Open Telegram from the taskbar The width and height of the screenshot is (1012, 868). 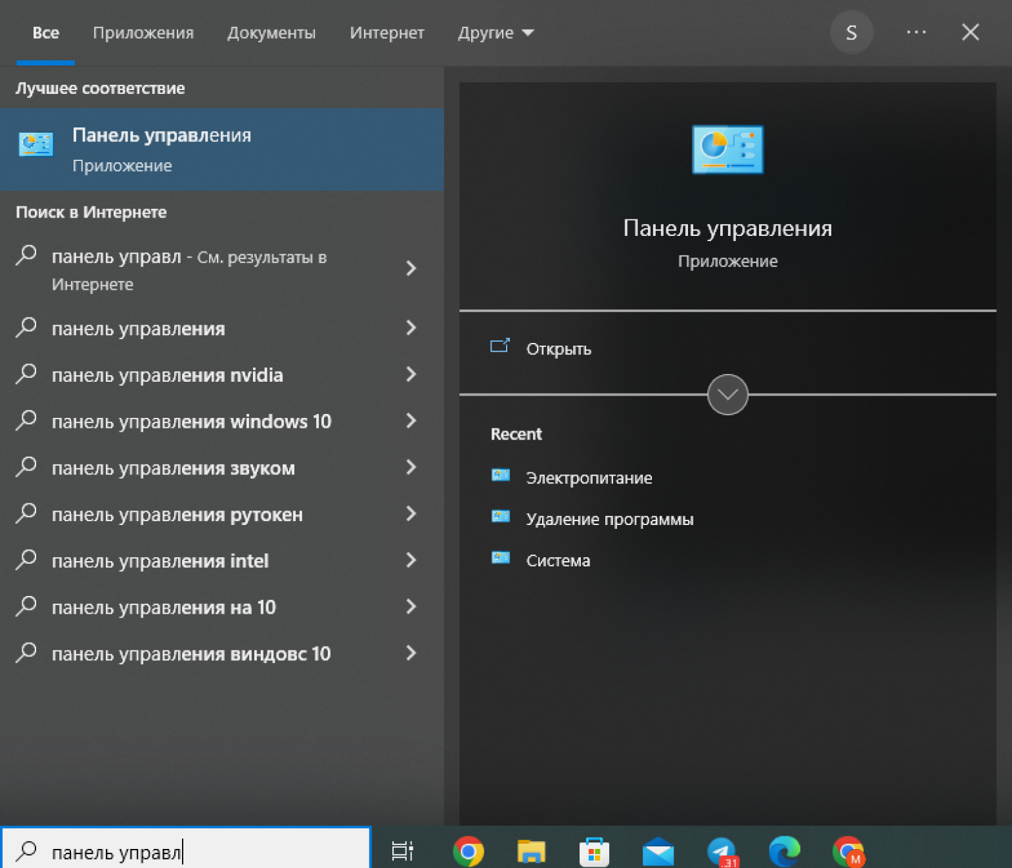[722, 852]
